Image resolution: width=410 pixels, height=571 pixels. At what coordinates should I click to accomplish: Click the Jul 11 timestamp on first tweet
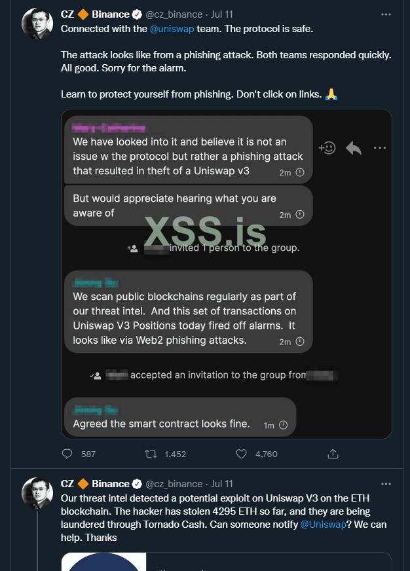pyautogui.click(x=221, y=12)
